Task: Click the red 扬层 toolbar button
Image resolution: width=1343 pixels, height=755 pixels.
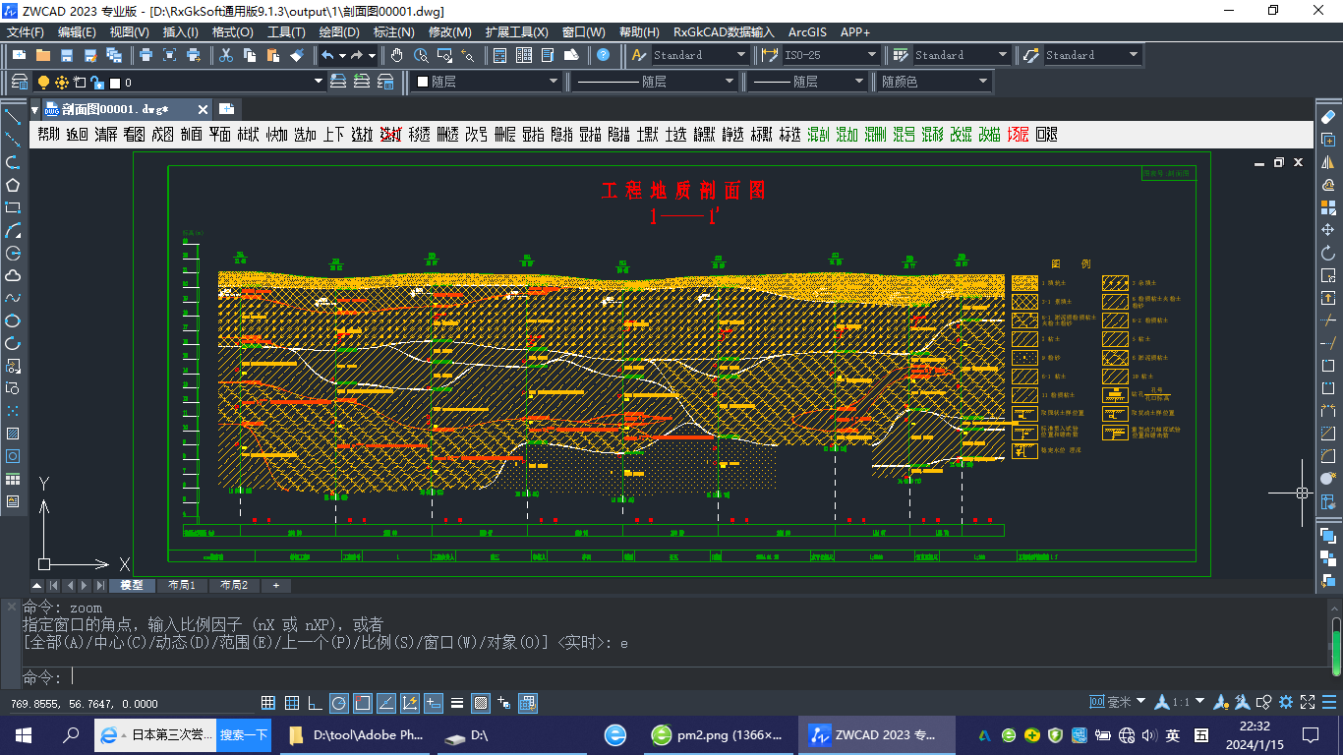Action: coord(1019,134)
